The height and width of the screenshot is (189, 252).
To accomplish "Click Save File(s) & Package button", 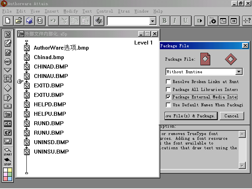I will pyautogui.click(x=191, y=116).
